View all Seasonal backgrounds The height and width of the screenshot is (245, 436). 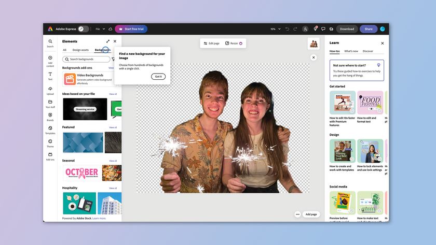(113, 161)
